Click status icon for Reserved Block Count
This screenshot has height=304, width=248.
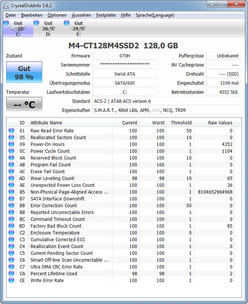coord(11,158)
